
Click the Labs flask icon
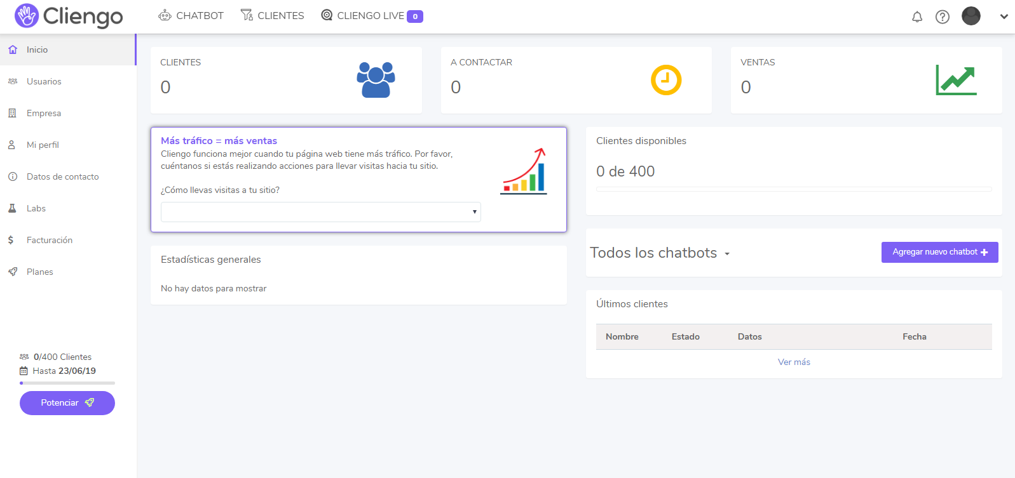coord(12,208)
